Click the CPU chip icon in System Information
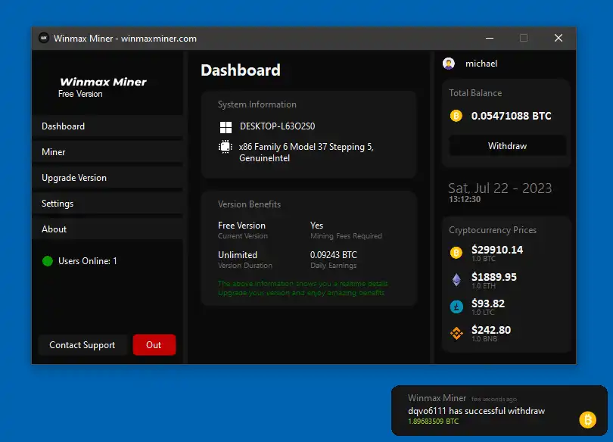Image resolution: width=613 pixels, height=442 pixels. (x=226, y=147)
